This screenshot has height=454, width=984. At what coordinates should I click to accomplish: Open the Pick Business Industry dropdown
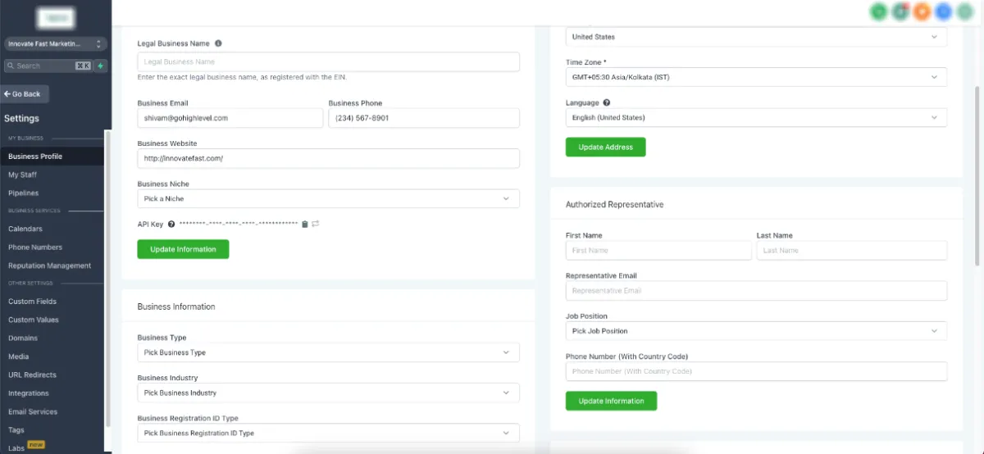pos(328,393)
